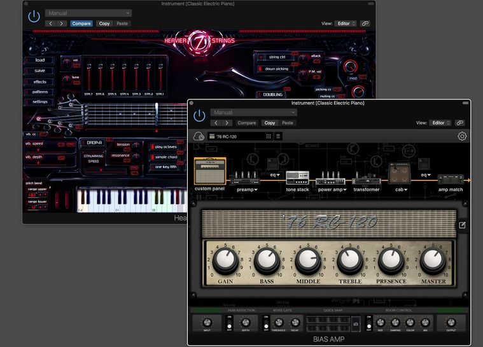Toggle Heavier7Strings plugin power button
The width and height of the screenshot is (483, 347).
point(34,17)
